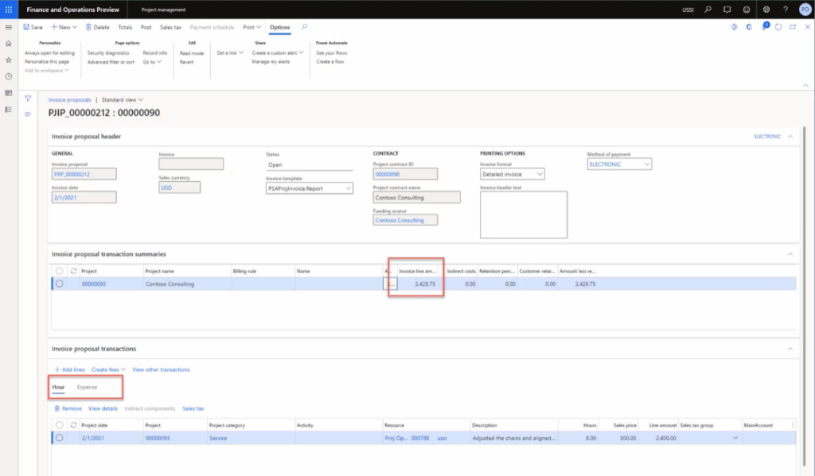Image resolution: width=815 pixels, height=476 pixels.
Task: Open the user account avatar
Action: (805, 10)
